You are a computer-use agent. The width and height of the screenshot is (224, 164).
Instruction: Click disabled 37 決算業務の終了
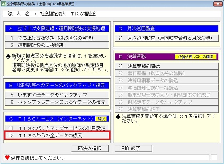pos(167,109)
